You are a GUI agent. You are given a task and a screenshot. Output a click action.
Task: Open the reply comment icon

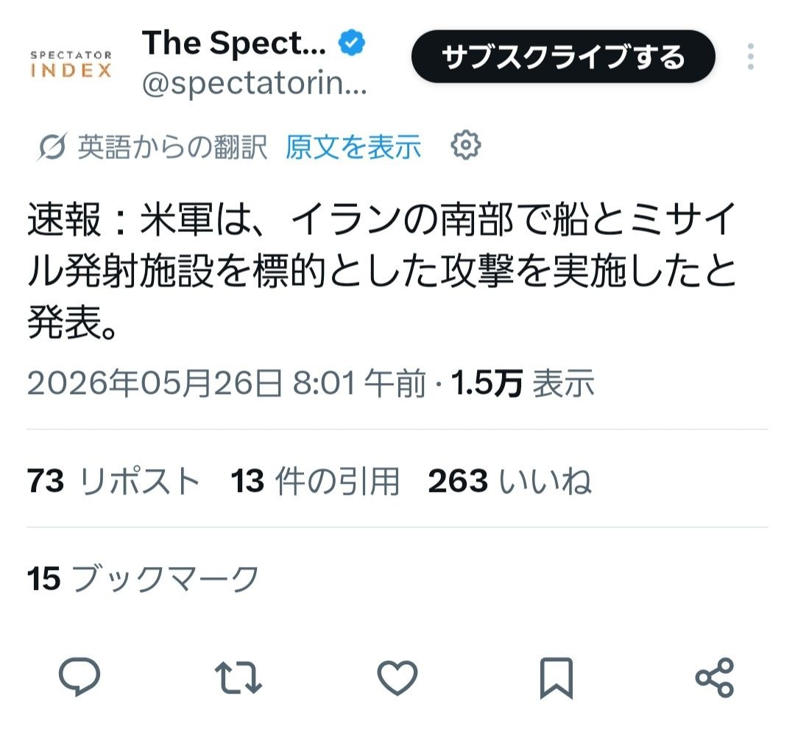tap(79, 676)
